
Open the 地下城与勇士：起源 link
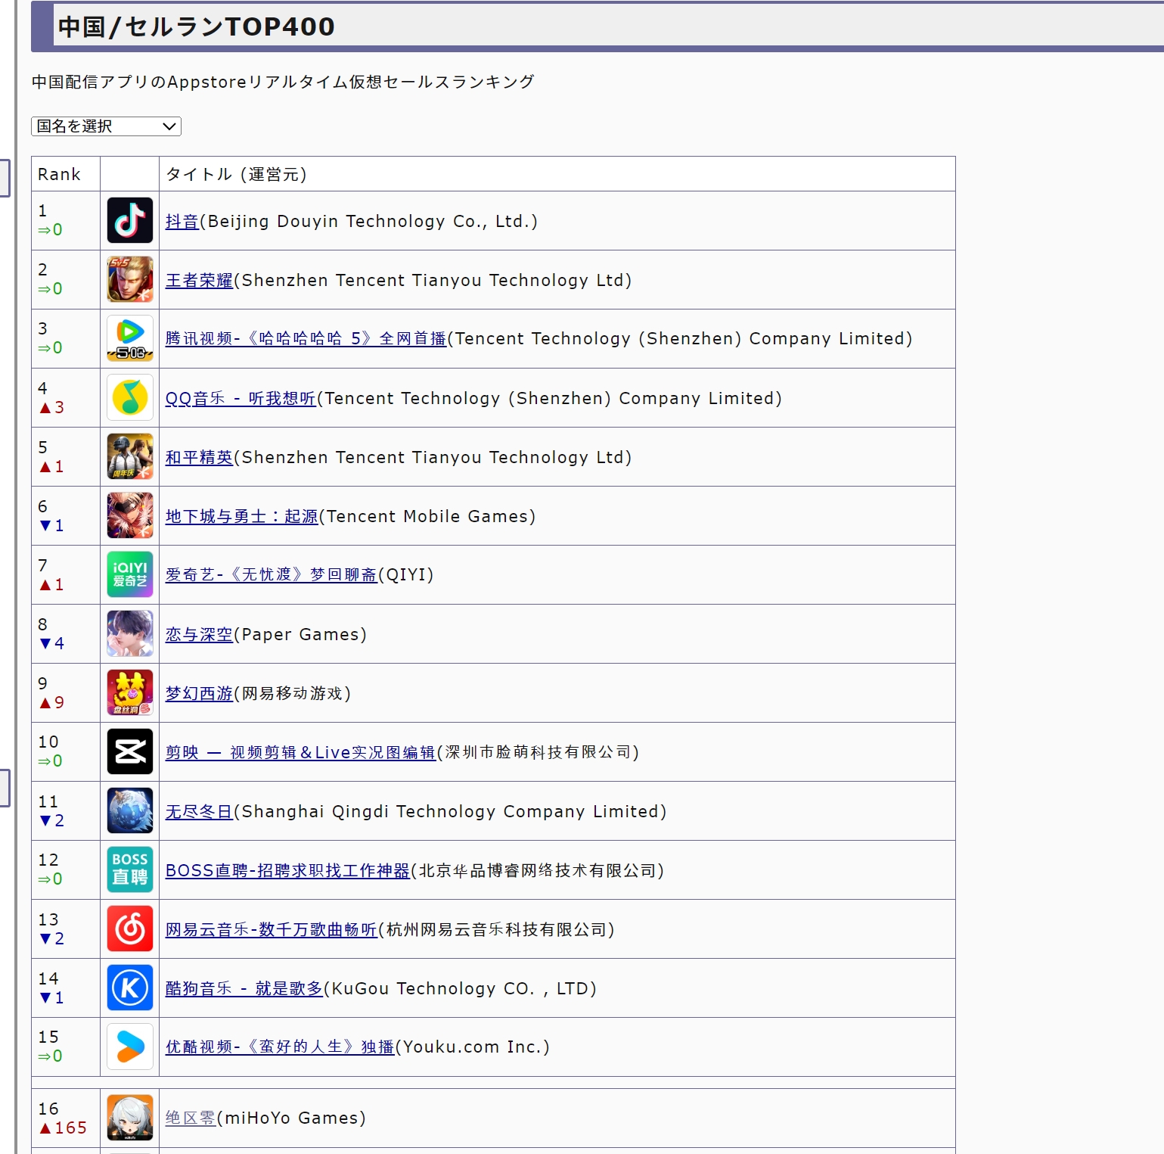242,517
